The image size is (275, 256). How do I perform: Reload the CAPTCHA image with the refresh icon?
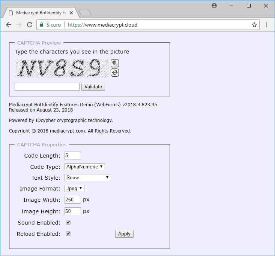coord(115,73)
